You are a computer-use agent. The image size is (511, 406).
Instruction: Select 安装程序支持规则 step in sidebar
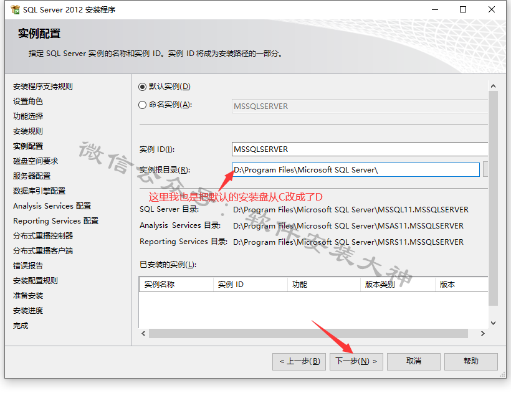(x=43, y=87)
